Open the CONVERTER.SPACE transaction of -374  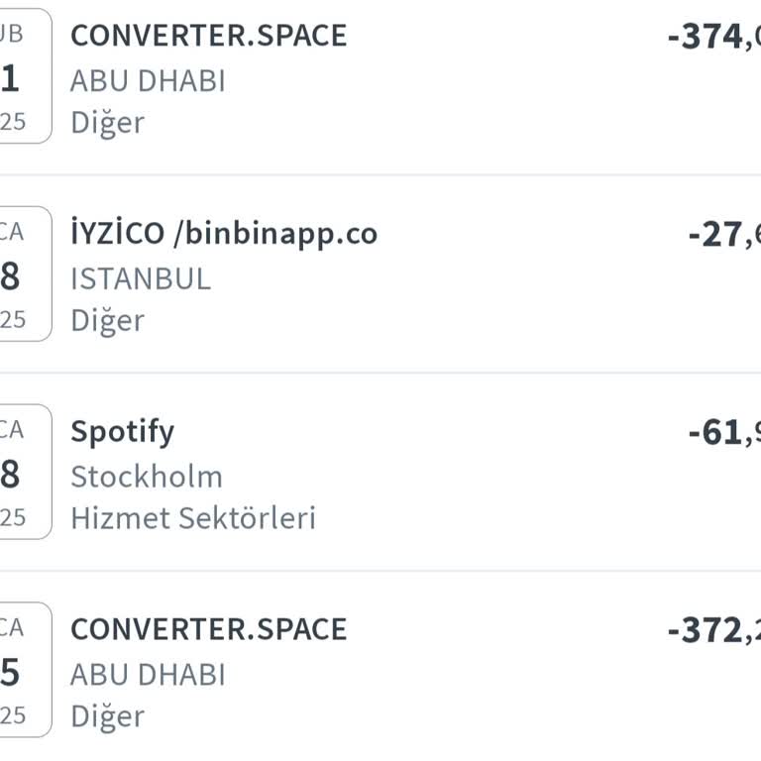208,36
